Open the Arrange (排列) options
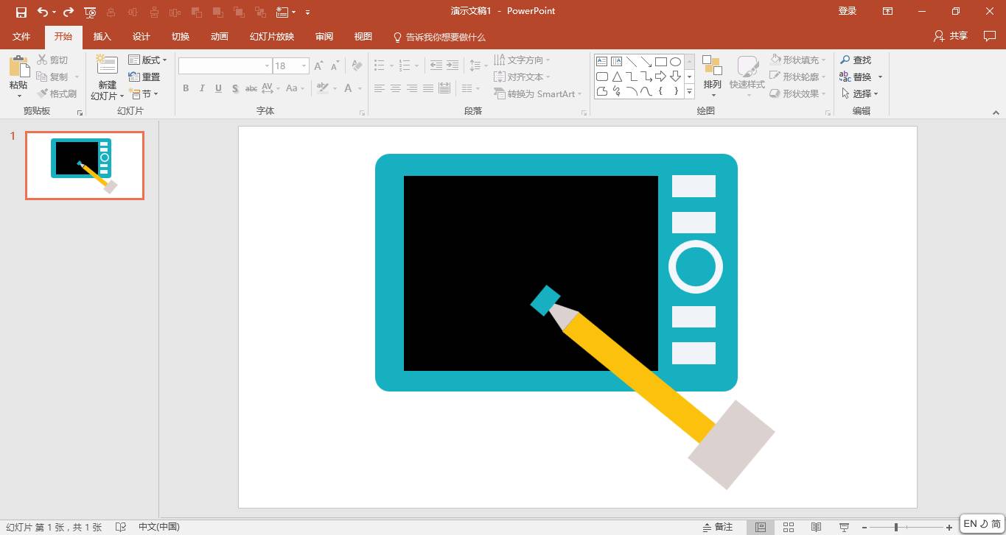 pyautogui.click(x=712, y=77)
